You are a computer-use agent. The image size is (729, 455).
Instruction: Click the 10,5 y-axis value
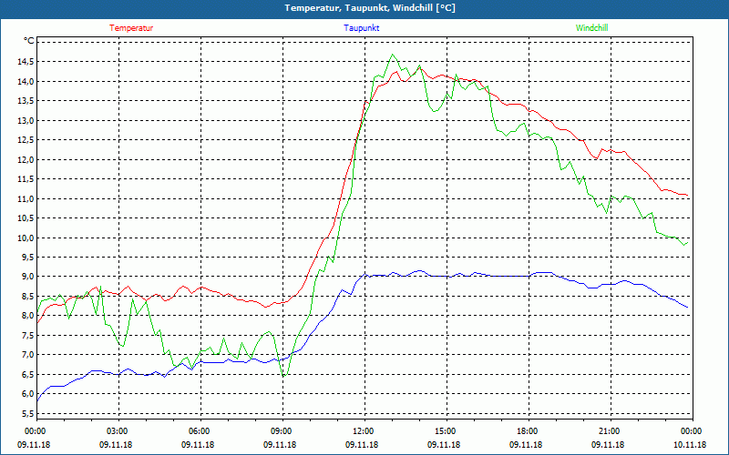[26, 218]
